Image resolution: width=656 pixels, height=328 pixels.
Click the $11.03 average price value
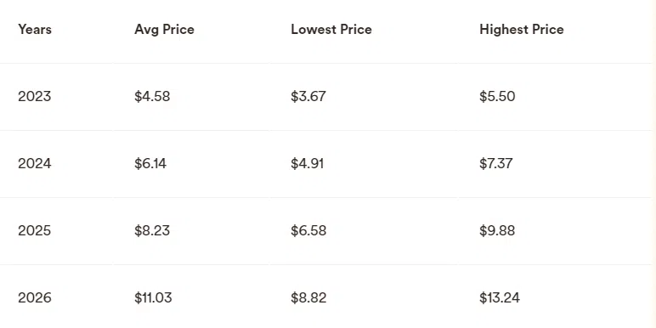(x=153, y=298)
